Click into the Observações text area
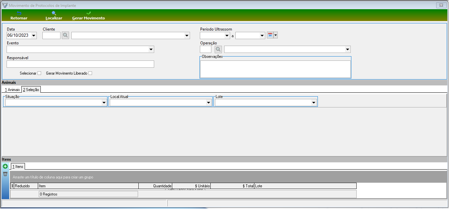This screenshot has height=209, width=449. tap(275, 69)
